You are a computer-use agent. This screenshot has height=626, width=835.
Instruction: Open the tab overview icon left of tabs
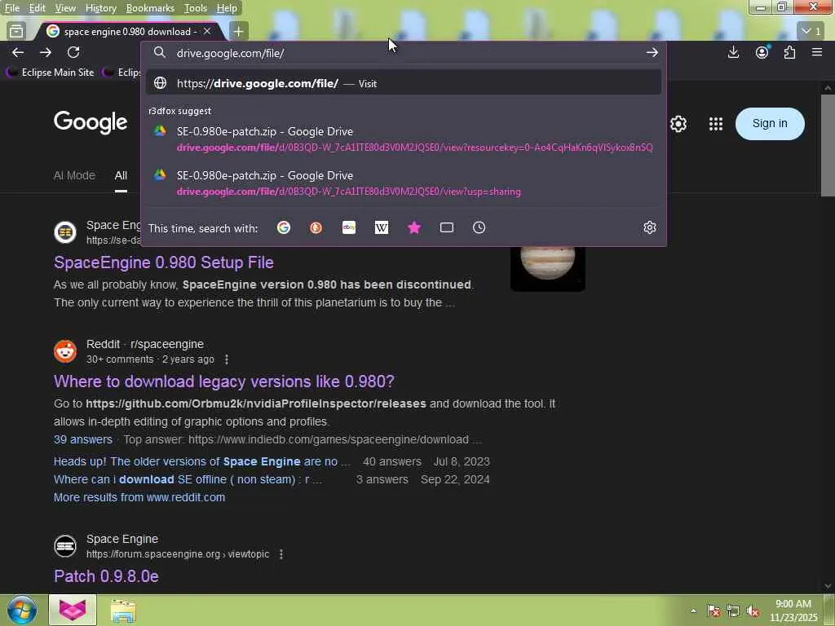(16, 32)
